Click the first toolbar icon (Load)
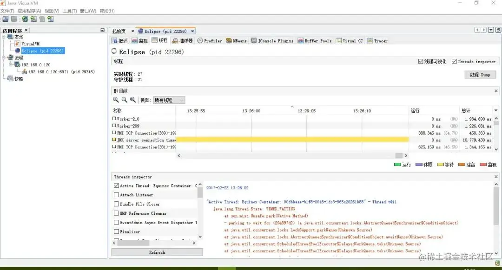The image size is (502, 270). [x=6, y=19]
